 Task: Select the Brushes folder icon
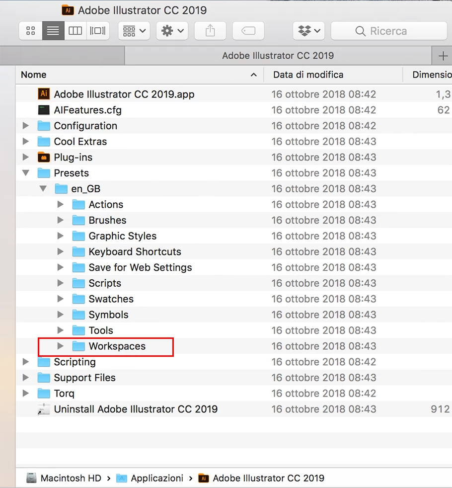pyautogui.click(x=78, y=220)
